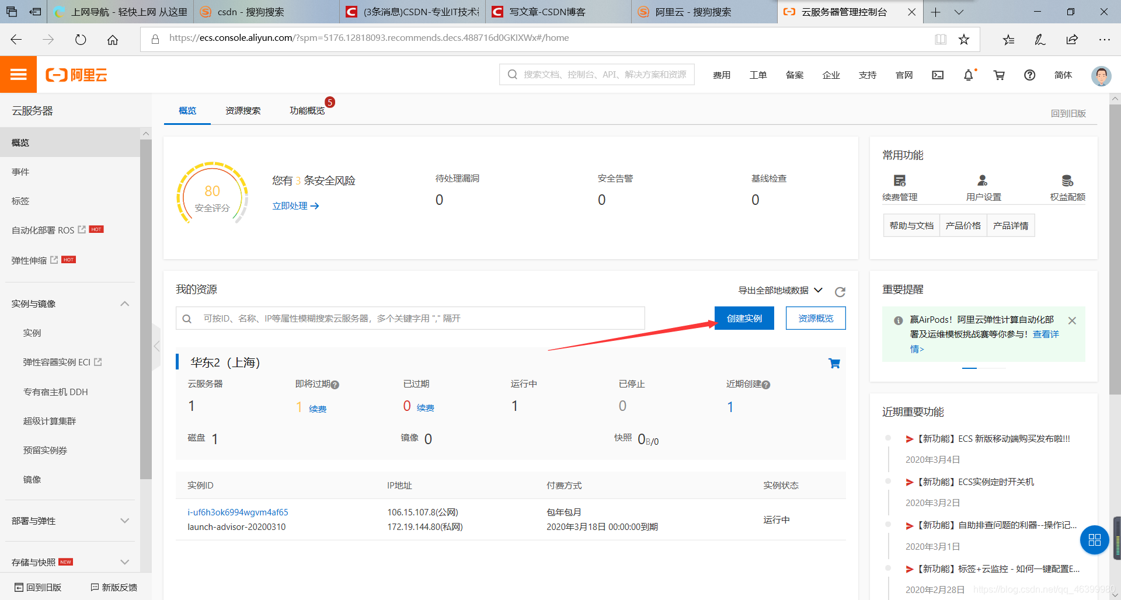1121x600 pixels.
Task: Click 新版反馈 at sidebar bottom
Action: [x=114, y=587]
